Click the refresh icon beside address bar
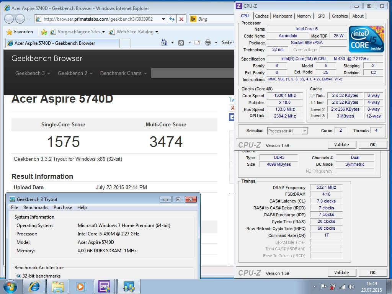The width and height of the screenshot is (392, 294). [172, 19]
